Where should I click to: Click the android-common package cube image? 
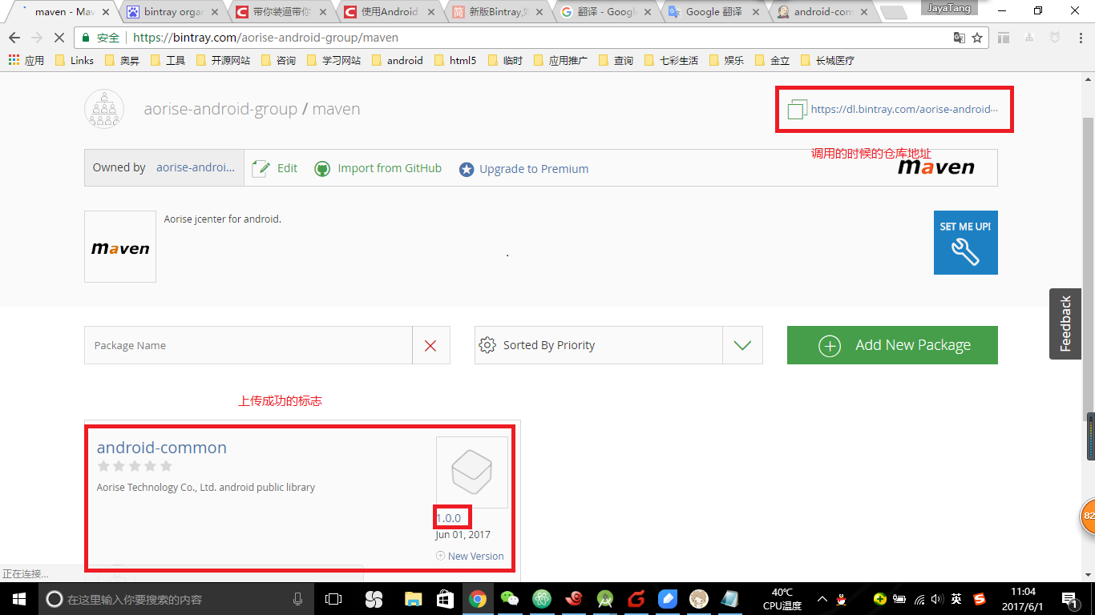click(x=471, y=472)
